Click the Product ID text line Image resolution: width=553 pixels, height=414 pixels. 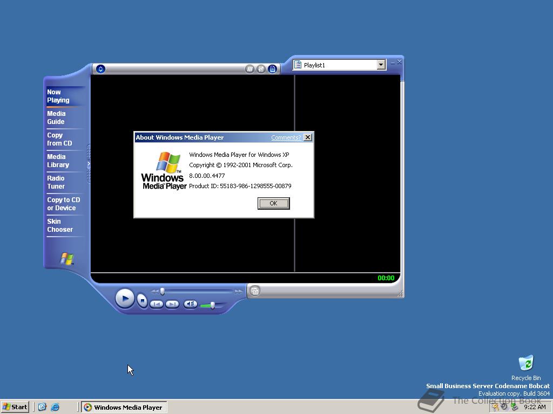point(240,186)
